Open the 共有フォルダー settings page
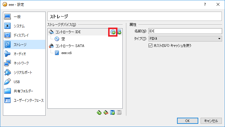The image size is (225, 127). pyautogui.click(x=24, y=91)
